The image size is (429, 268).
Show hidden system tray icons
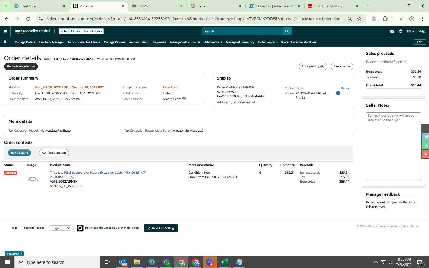[376, 262]
